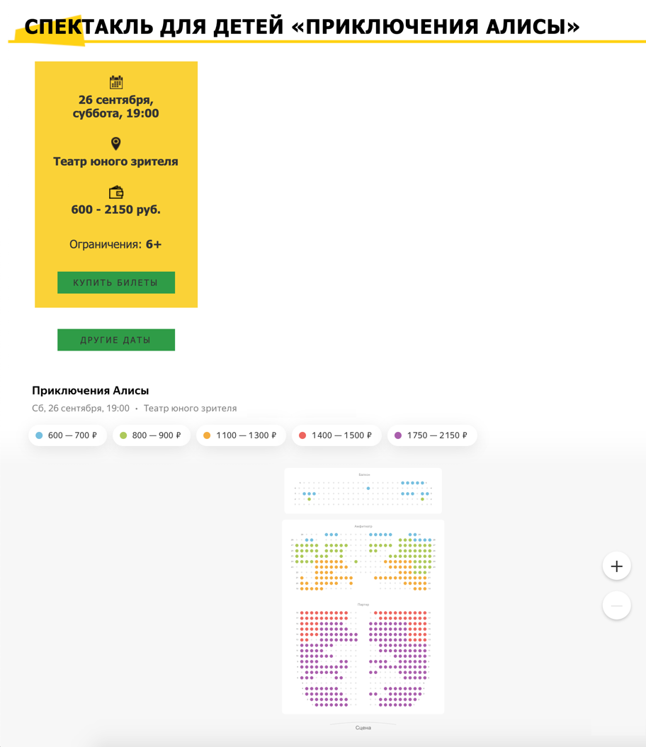Enable the 1750 — 2150 ₽ price filter
The height and width of the screenshot is (747, 646).
[x=431, y=435]
